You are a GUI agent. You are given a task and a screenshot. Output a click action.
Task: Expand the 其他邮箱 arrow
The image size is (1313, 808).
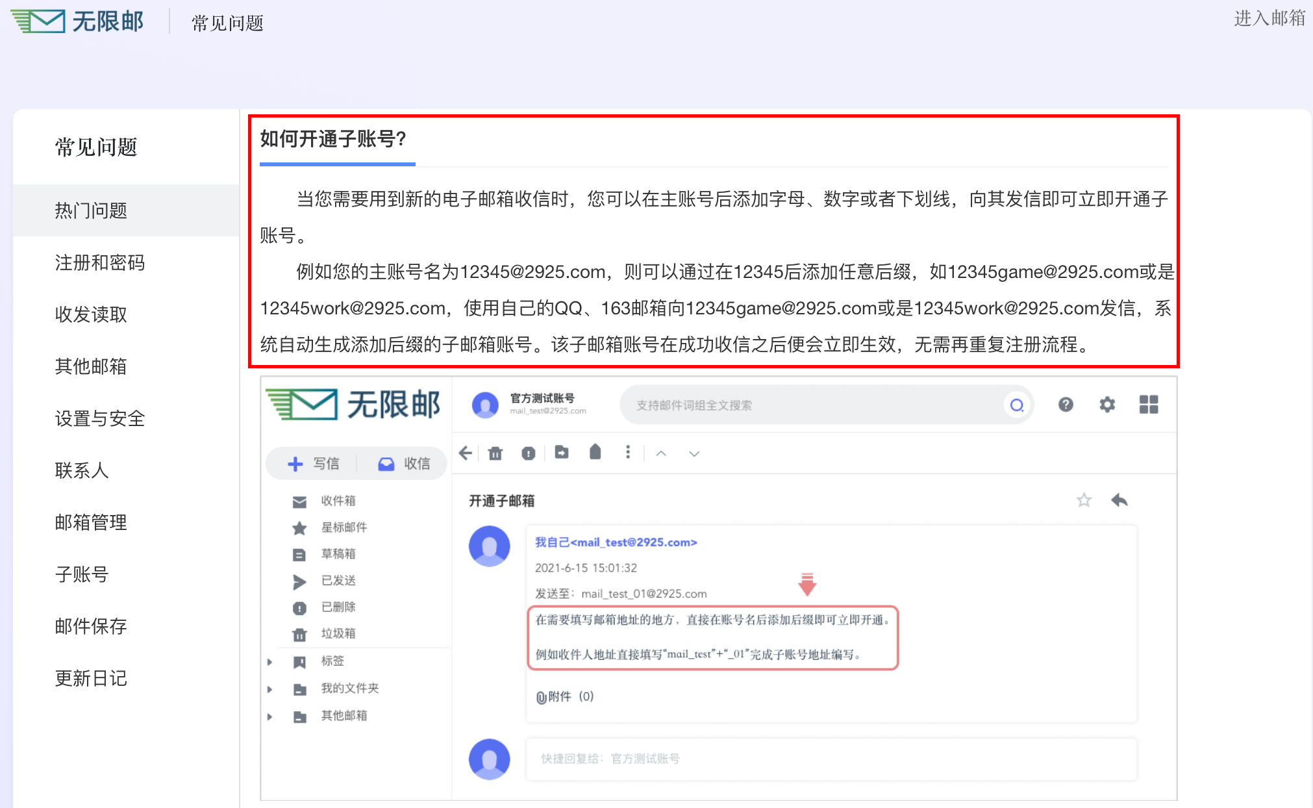270,716
